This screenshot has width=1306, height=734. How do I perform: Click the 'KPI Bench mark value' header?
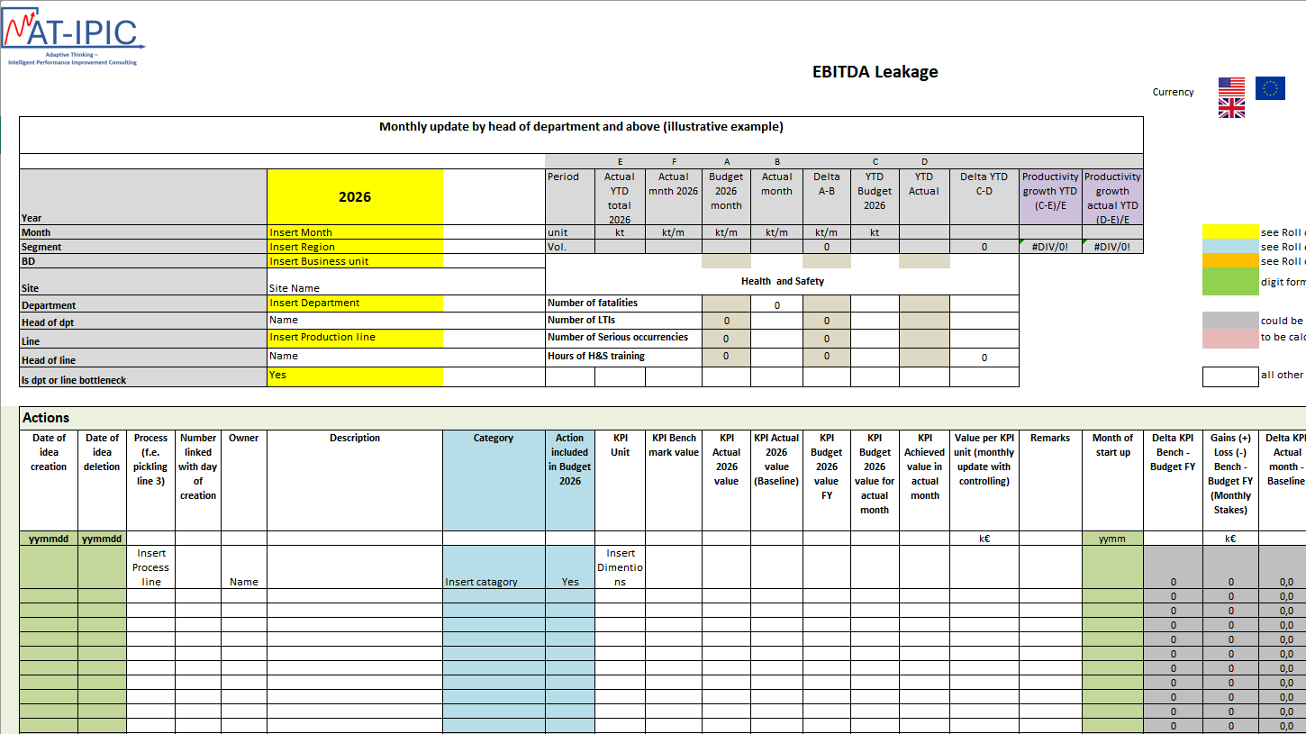(x=674, y=481)
